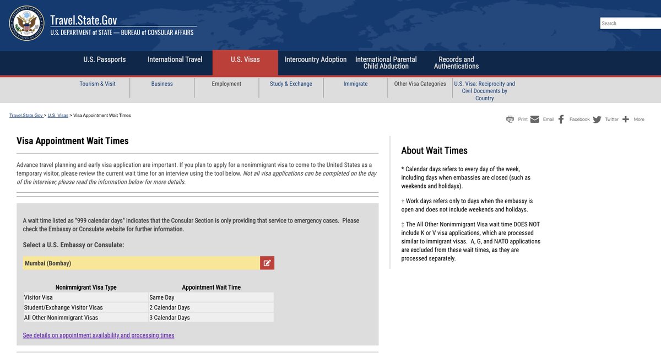The image size is (661, 353).
Task: Open U.S. Visa Reciprocity and Civil Documents
Action: [x=485, y=91]
